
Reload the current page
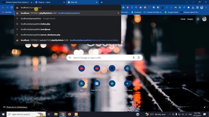pyautogui.click(x=12, y=7)
